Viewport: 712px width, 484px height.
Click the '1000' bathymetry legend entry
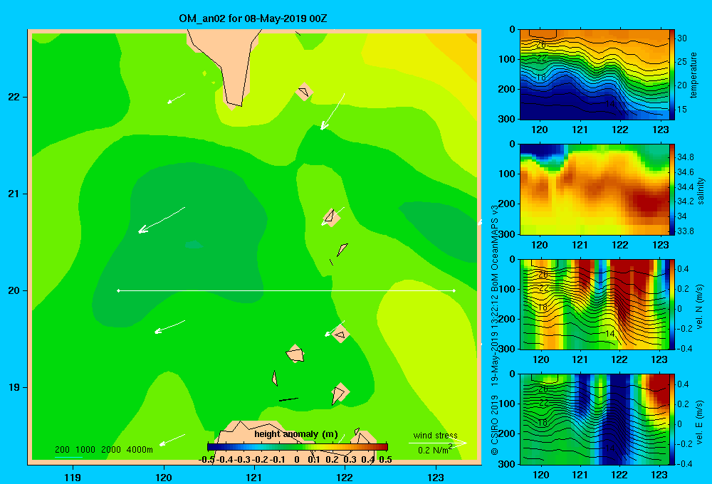pos(85,450)
